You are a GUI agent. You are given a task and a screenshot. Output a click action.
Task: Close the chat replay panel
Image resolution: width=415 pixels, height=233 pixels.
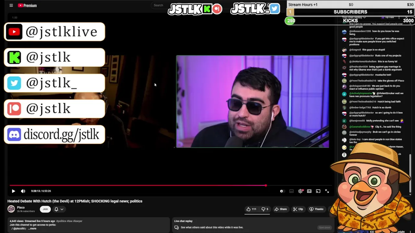coord(407,17)
